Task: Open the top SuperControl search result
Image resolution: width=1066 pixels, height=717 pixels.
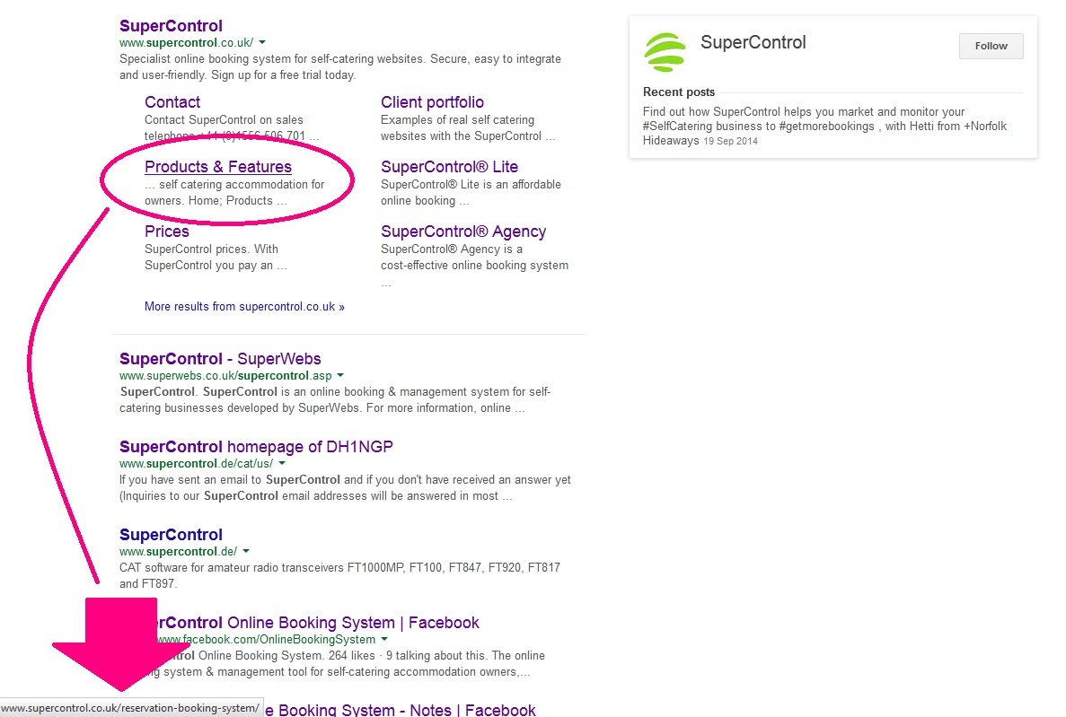Action: [171, 26]
